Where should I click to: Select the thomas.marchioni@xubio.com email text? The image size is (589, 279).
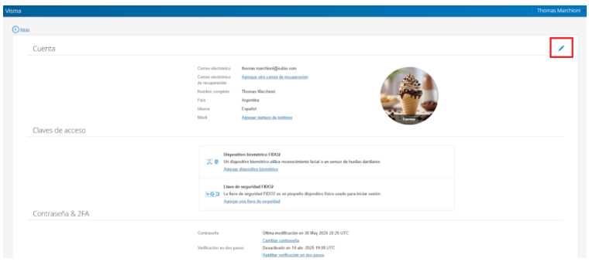point(269,69)
